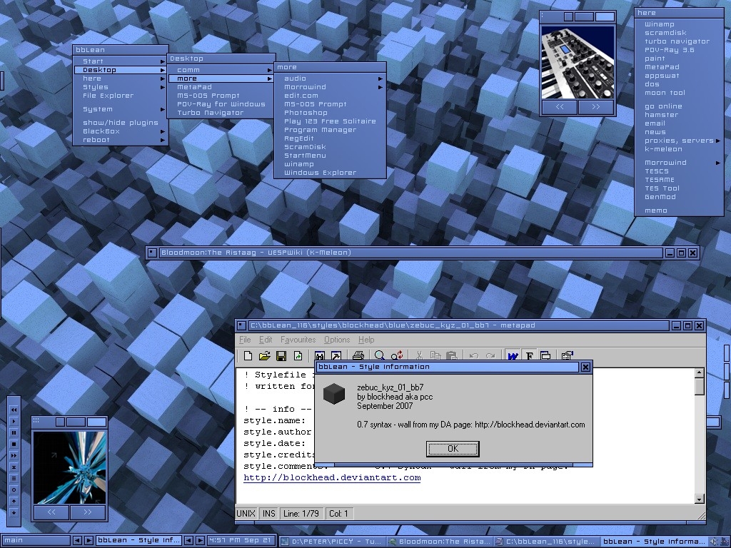This screenshot has width=731, height=548.
Task: Select show/hide plugins in bbLean menu
Action: (120, 123)
